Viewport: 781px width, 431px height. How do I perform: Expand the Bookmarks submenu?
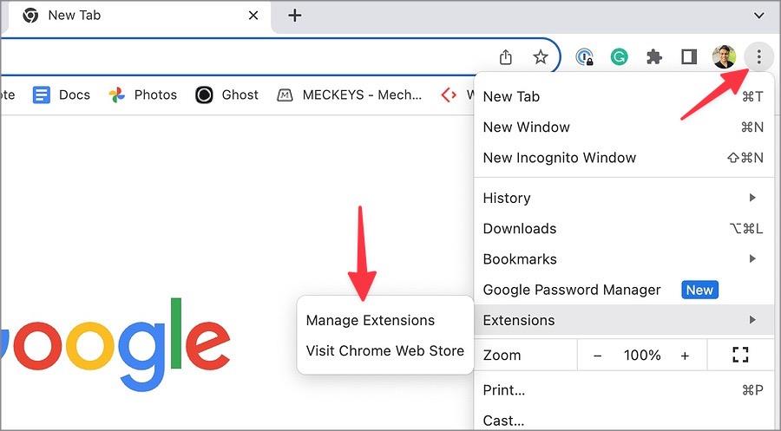coord(624,258)
